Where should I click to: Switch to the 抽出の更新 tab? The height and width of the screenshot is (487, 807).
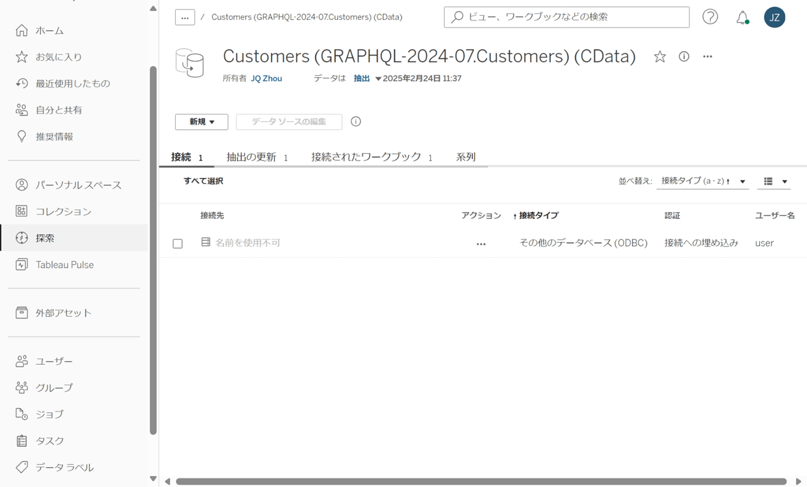(257, 157)
